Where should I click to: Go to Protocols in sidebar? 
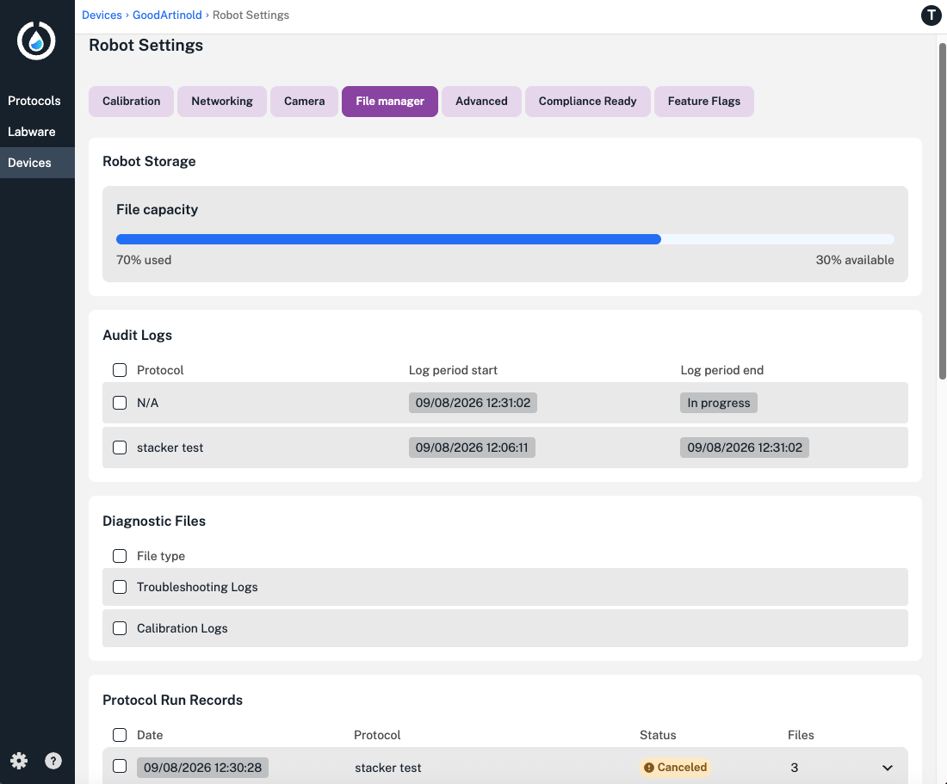click(34, 101)
